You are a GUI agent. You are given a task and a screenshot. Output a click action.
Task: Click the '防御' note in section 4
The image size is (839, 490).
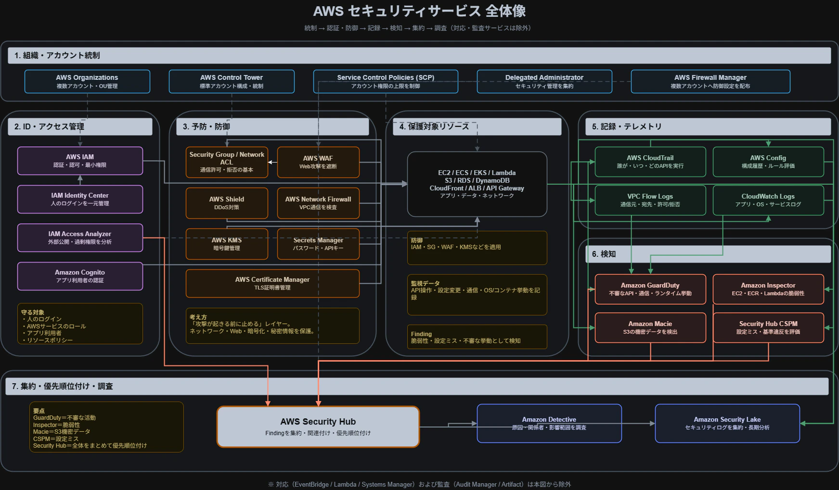click(x=477, y=248)
